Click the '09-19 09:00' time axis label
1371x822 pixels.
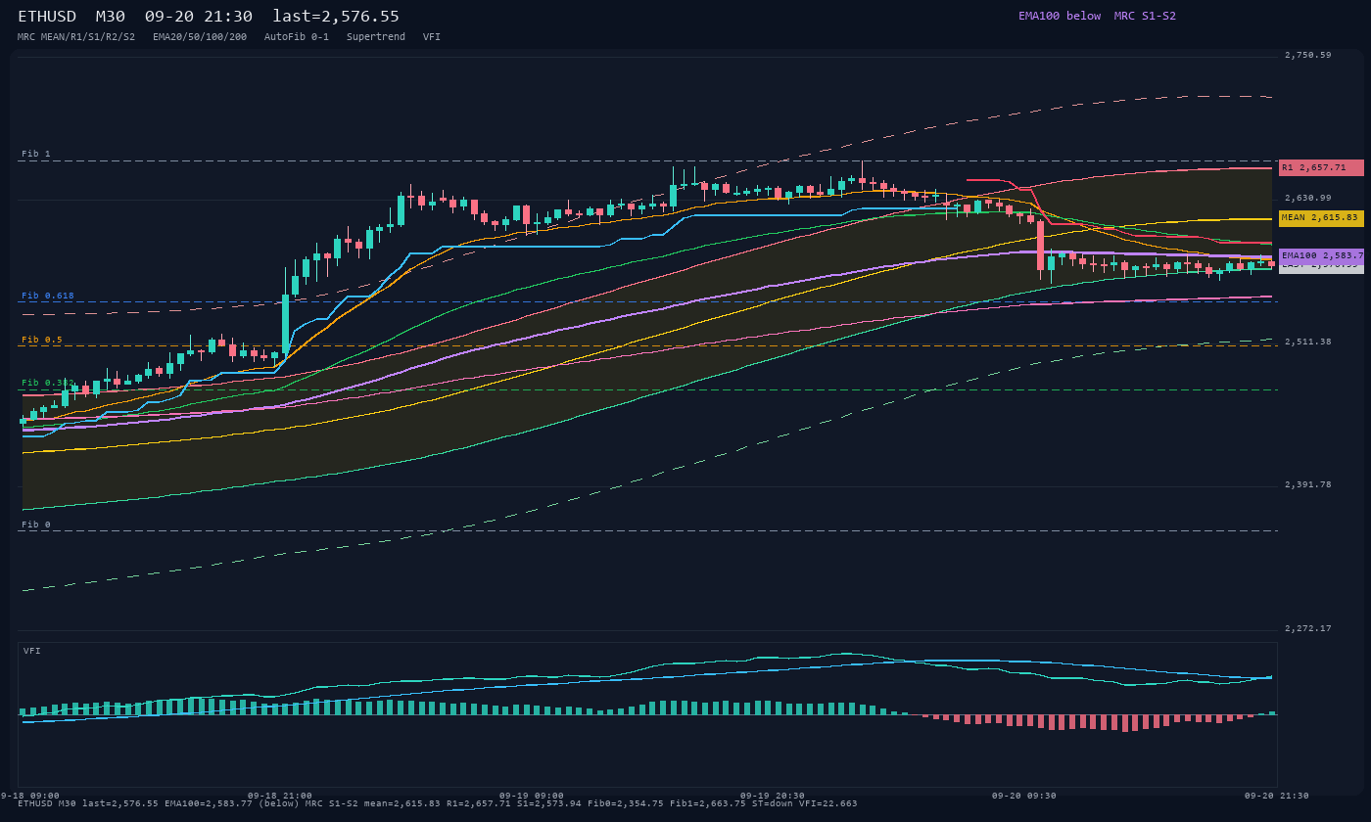[532, 796]
